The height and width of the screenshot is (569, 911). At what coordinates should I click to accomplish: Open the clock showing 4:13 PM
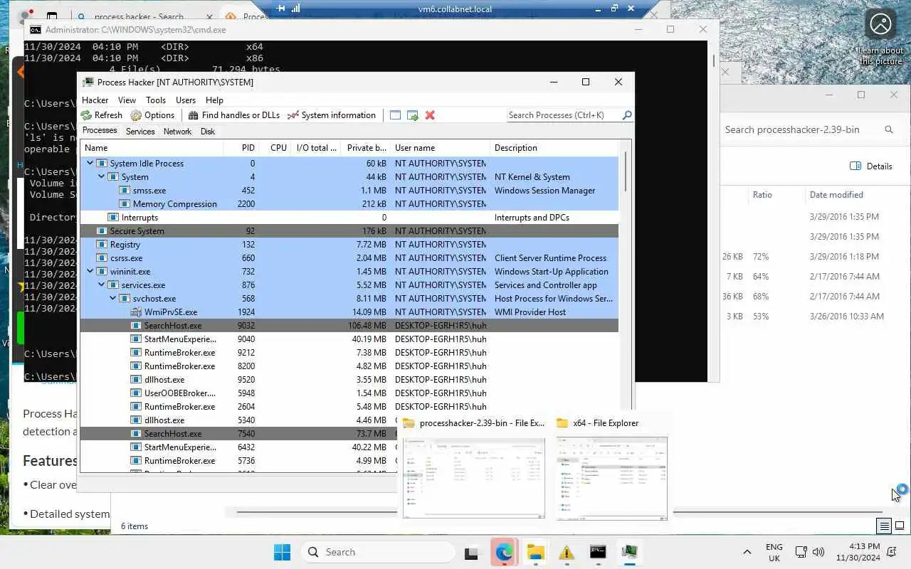tap(857, 552)
